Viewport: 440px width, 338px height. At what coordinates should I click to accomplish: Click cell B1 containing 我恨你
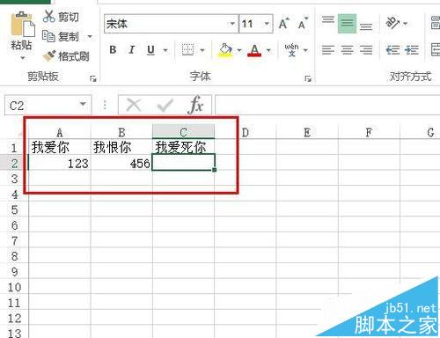[x=121, y=147]
